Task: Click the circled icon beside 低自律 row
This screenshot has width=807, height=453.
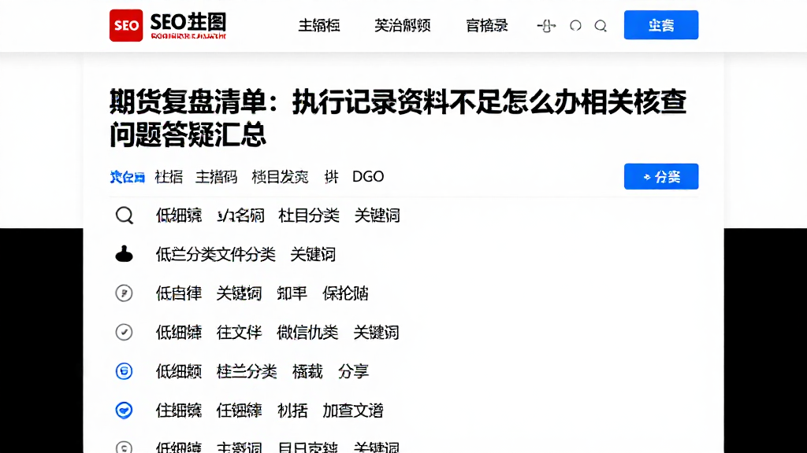Action: [124, 293]
